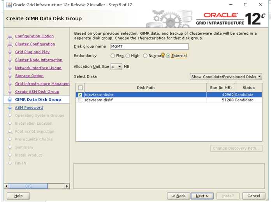
Task: Toggle the select-all disks header checkbox
Action: coord(80,88)
